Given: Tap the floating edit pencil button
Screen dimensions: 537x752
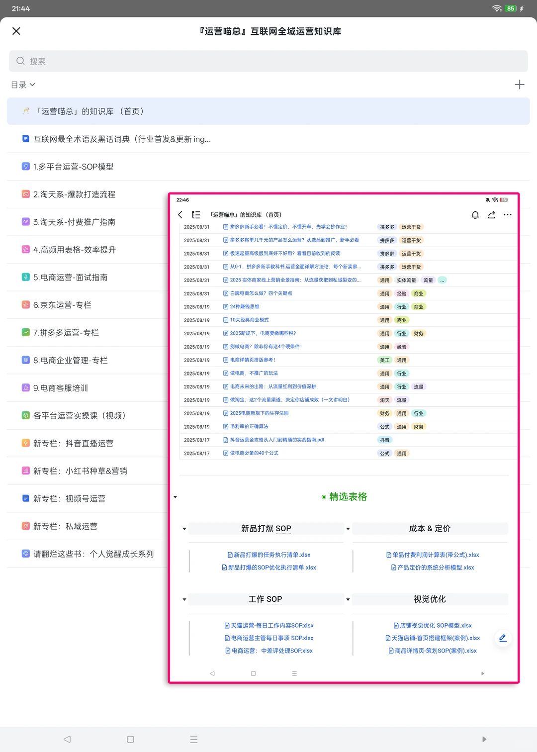Looking at the screenshot, I should point(503,638).
